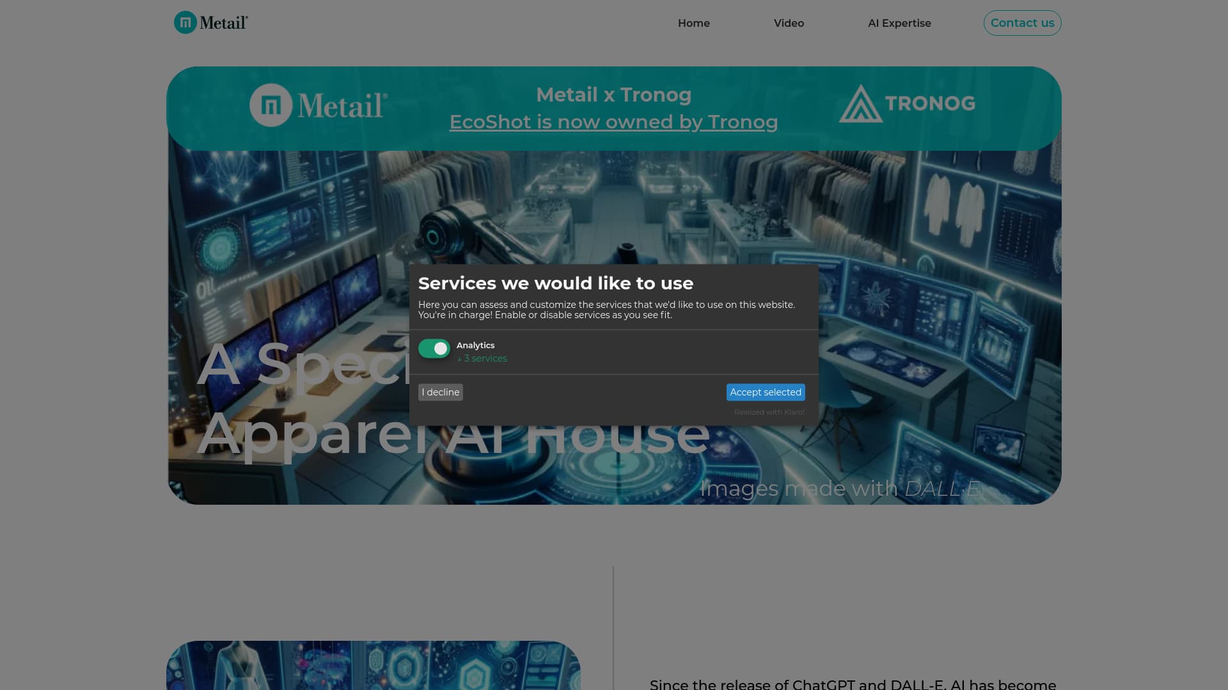Select the Tronog triangle logo in banner
The image size is (1228, 690).
(860, 102)
